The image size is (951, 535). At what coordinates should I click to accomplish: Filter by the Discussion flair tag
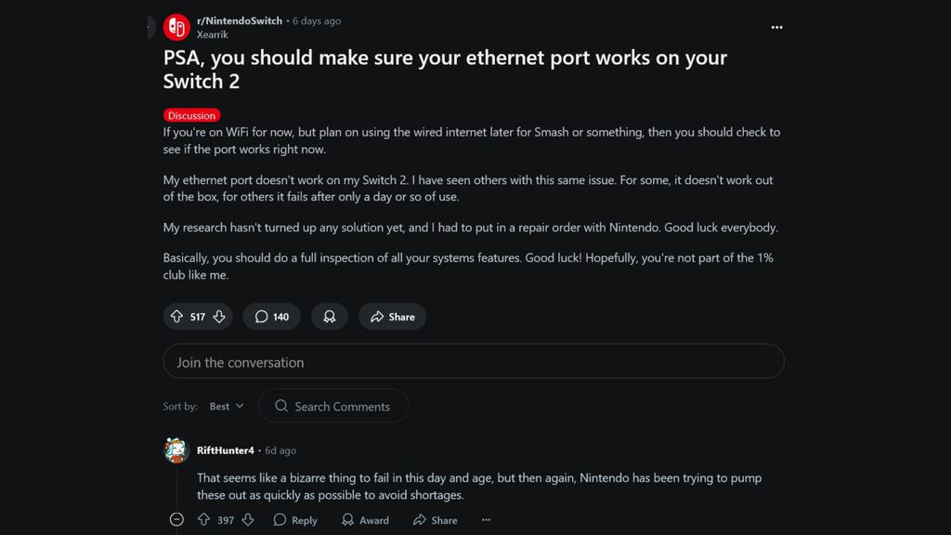(x=192, y=115)
